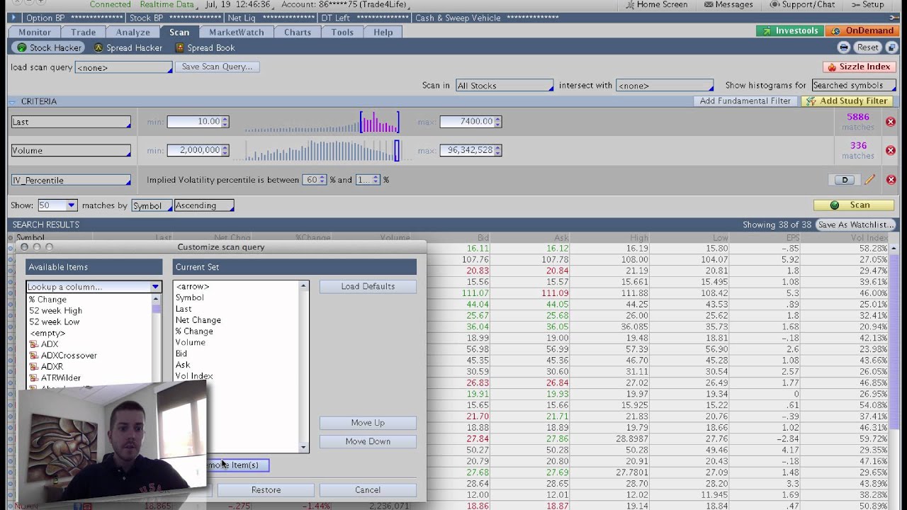Open the IV_Percentile study dropdown
The height and width of the screenshot is (510, 907).
click(71, 181)
